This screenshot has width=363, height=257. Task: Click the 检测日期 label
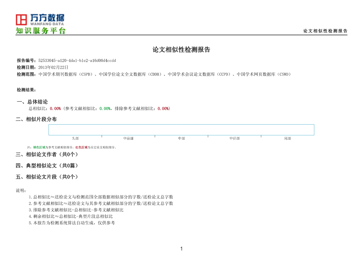pos(26,67)
